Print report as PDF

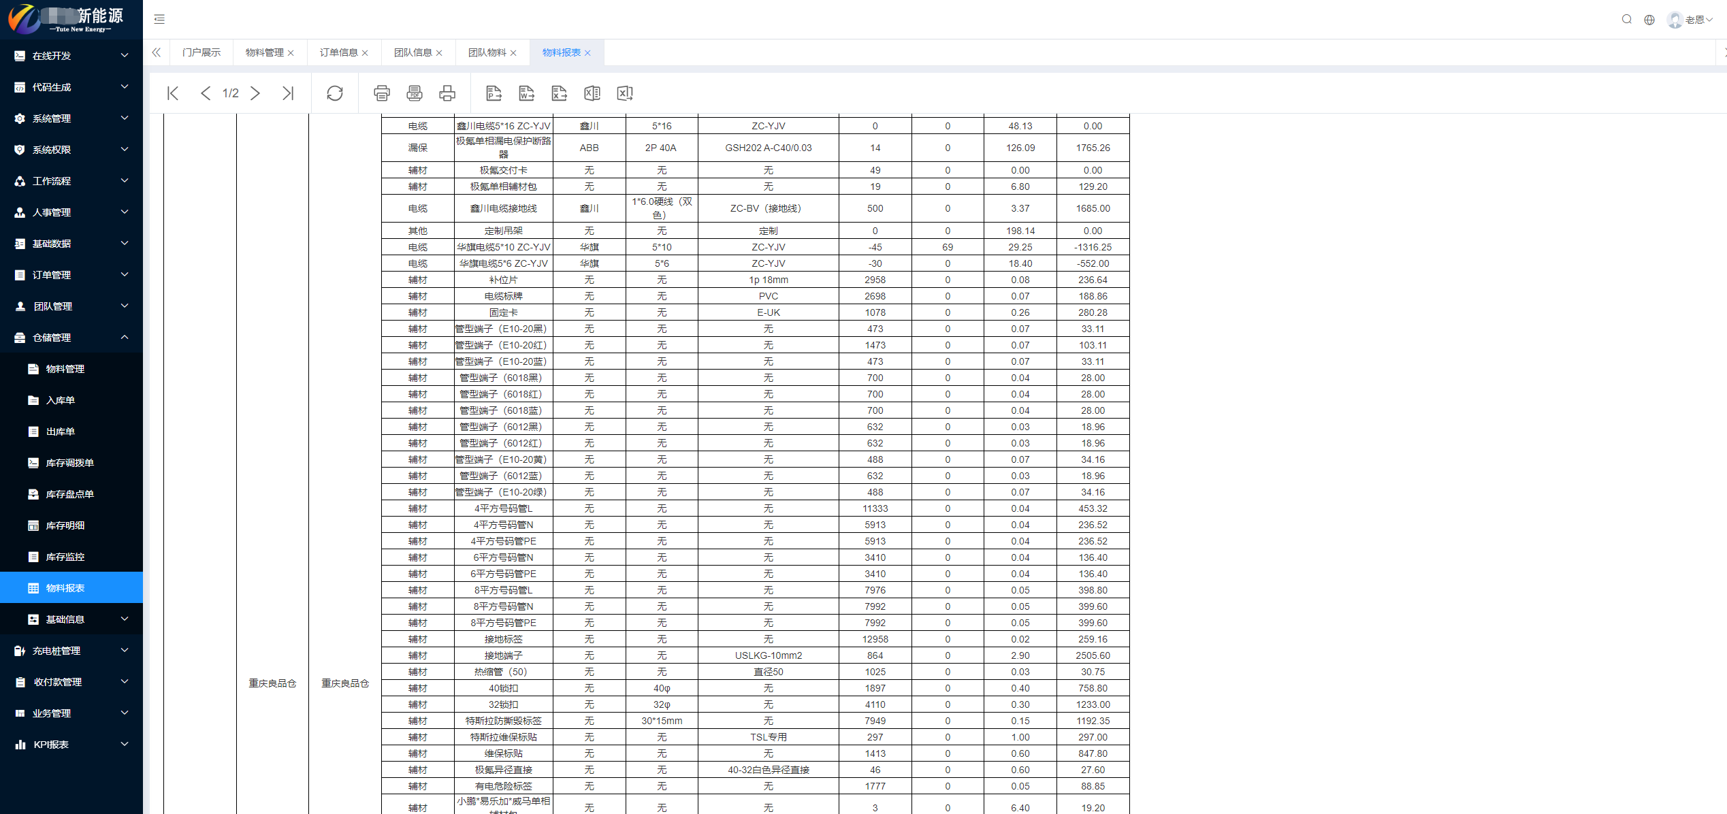point(415,93)
